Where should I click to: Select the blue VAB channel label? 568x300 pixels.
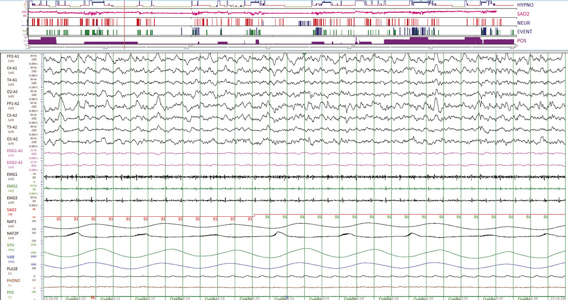pos(10,257)
